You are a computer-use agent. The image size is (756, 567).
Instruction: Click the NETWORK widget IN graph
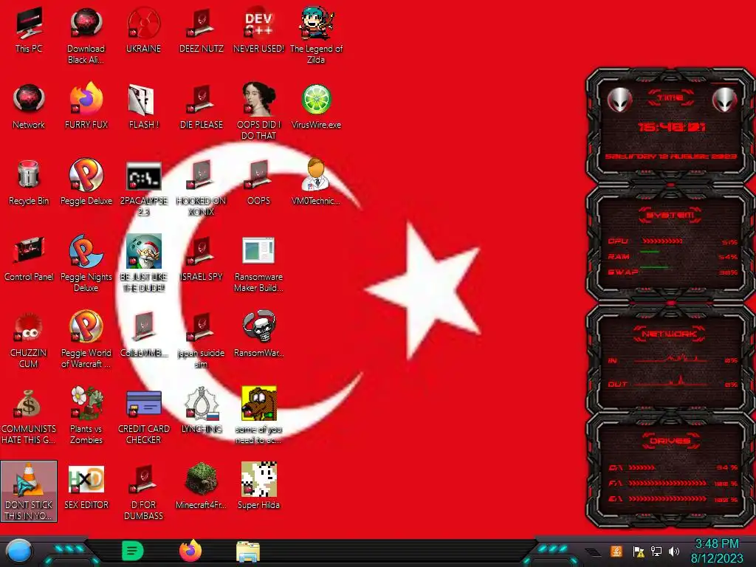click(672, 359)
